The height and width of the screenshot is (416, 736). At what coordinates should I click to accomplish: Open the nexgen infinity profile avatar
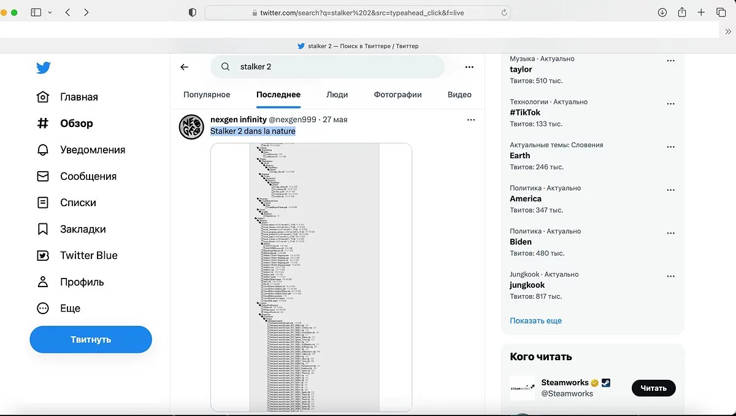click(191, 127)
